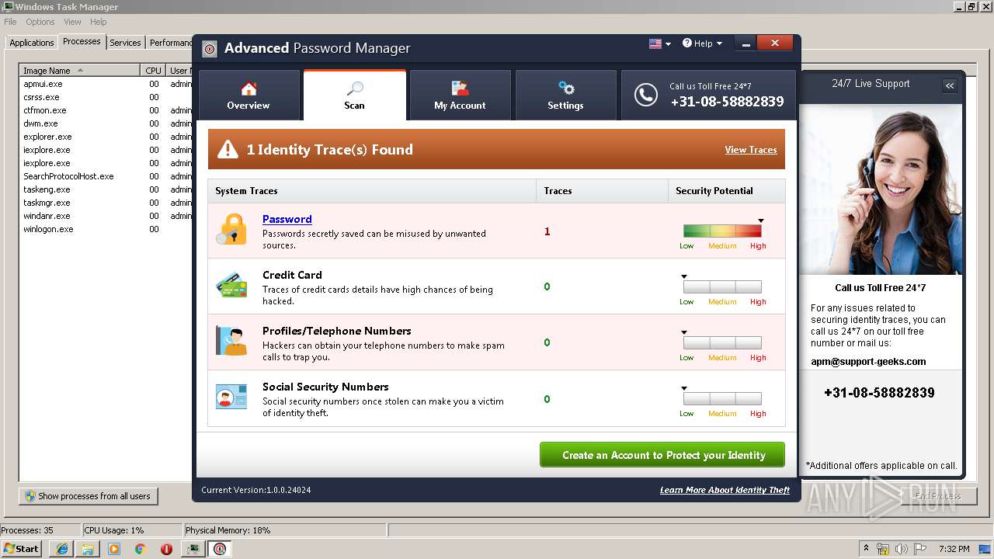Viewport: 994px width, 559px height.
Task: Sort processes by Image Name column
Action: click(x=80, y=71)
